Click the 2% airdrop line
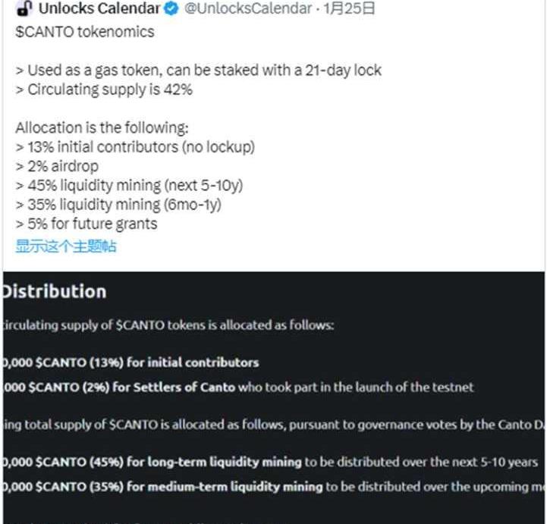Image resolution: width=550 pixels, height=524 pixels. point(57,166)
